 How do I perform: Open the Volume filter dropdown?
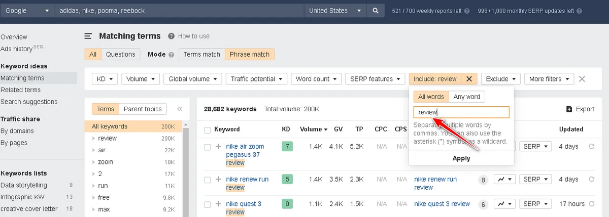(x=141, y=79)
